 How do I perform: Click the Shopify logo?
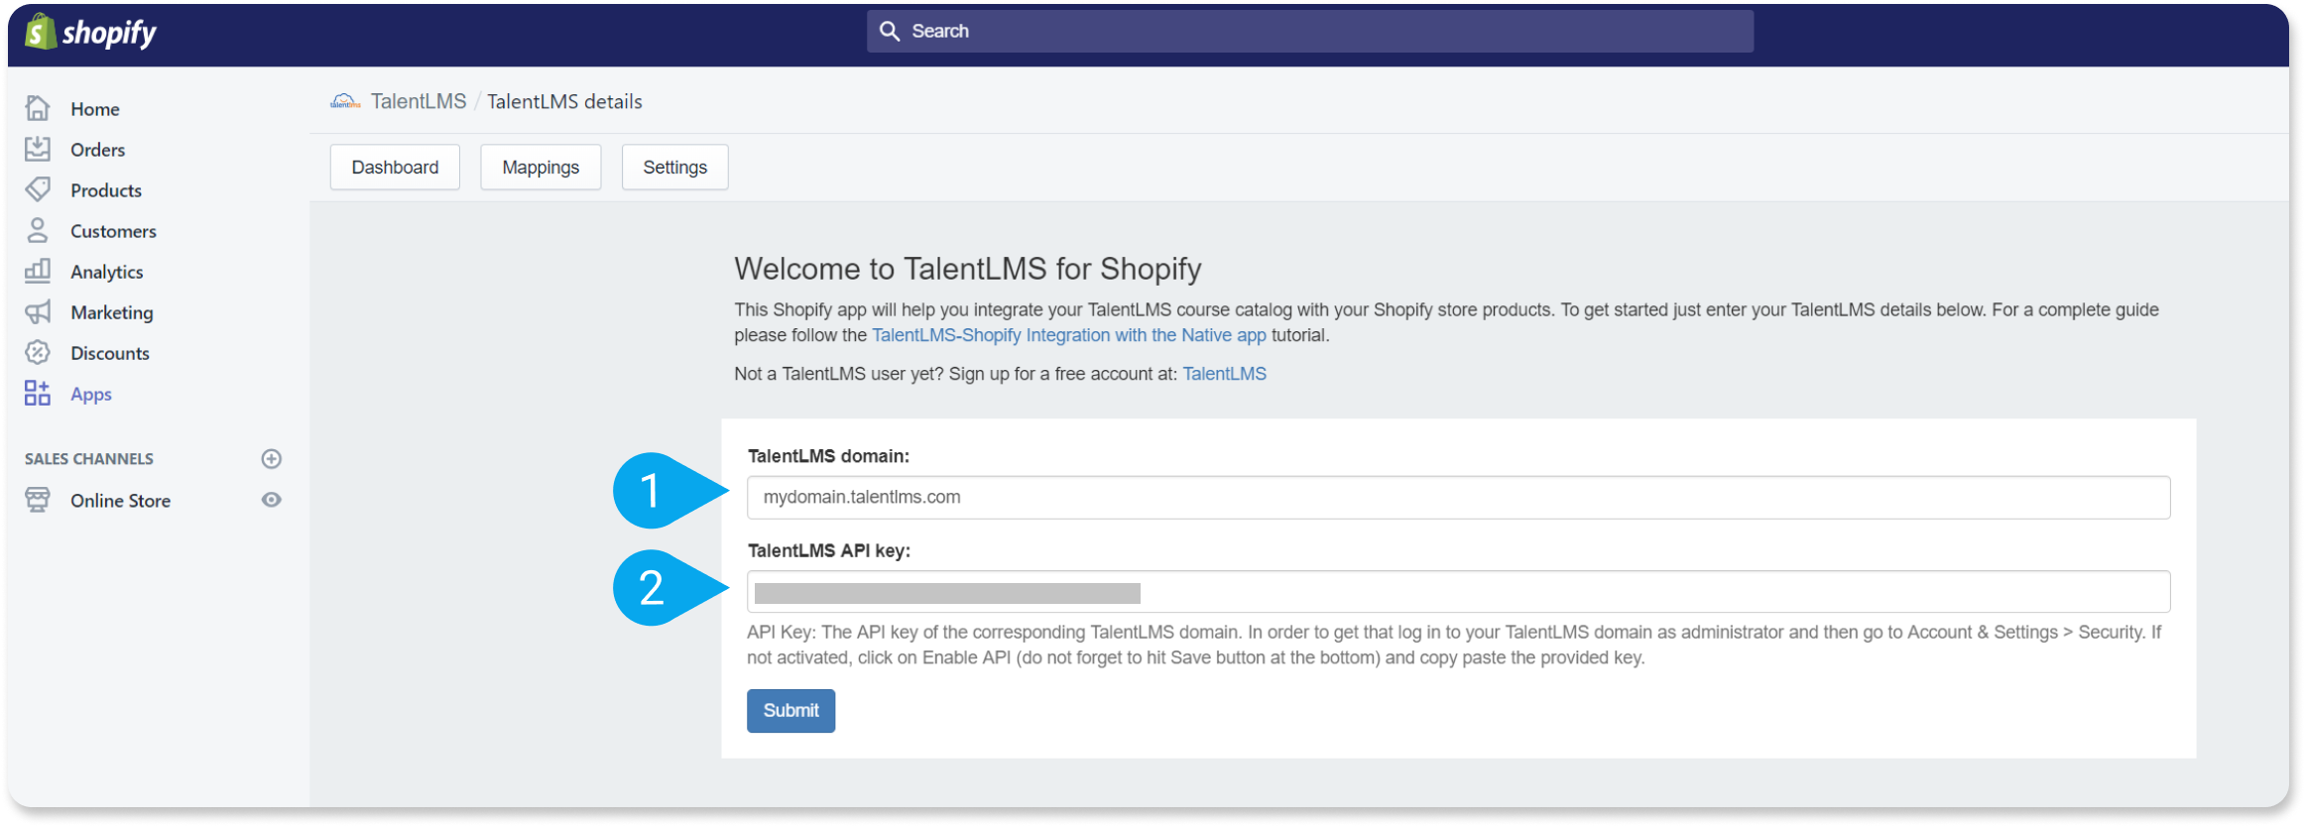pyautogui.click(x=91, y=32)
